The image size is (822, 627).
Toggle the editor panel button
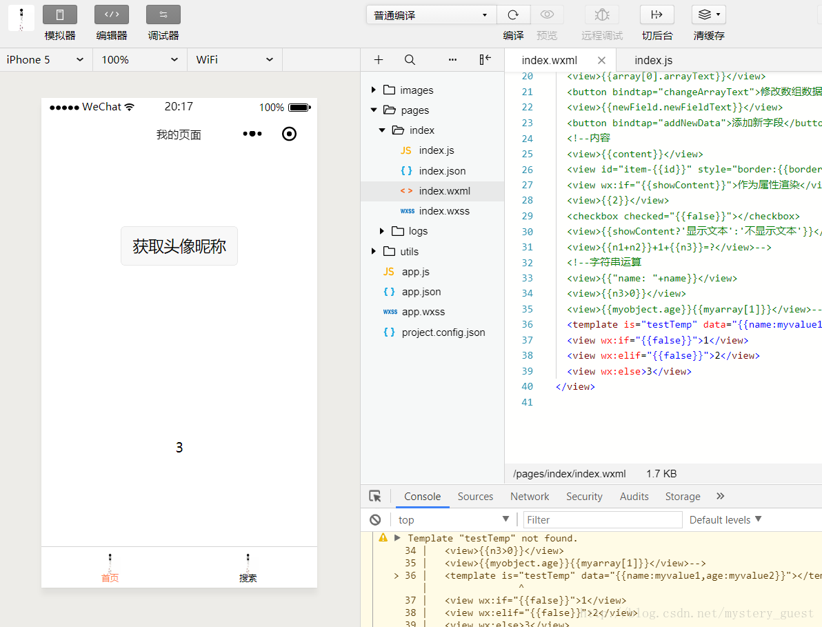pyautogui.click(x=112, y=14)
